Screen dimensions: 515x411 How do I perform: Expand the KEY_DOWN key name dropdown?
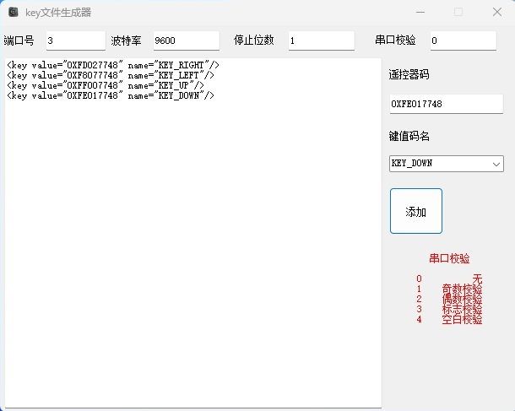coord(496,164)
